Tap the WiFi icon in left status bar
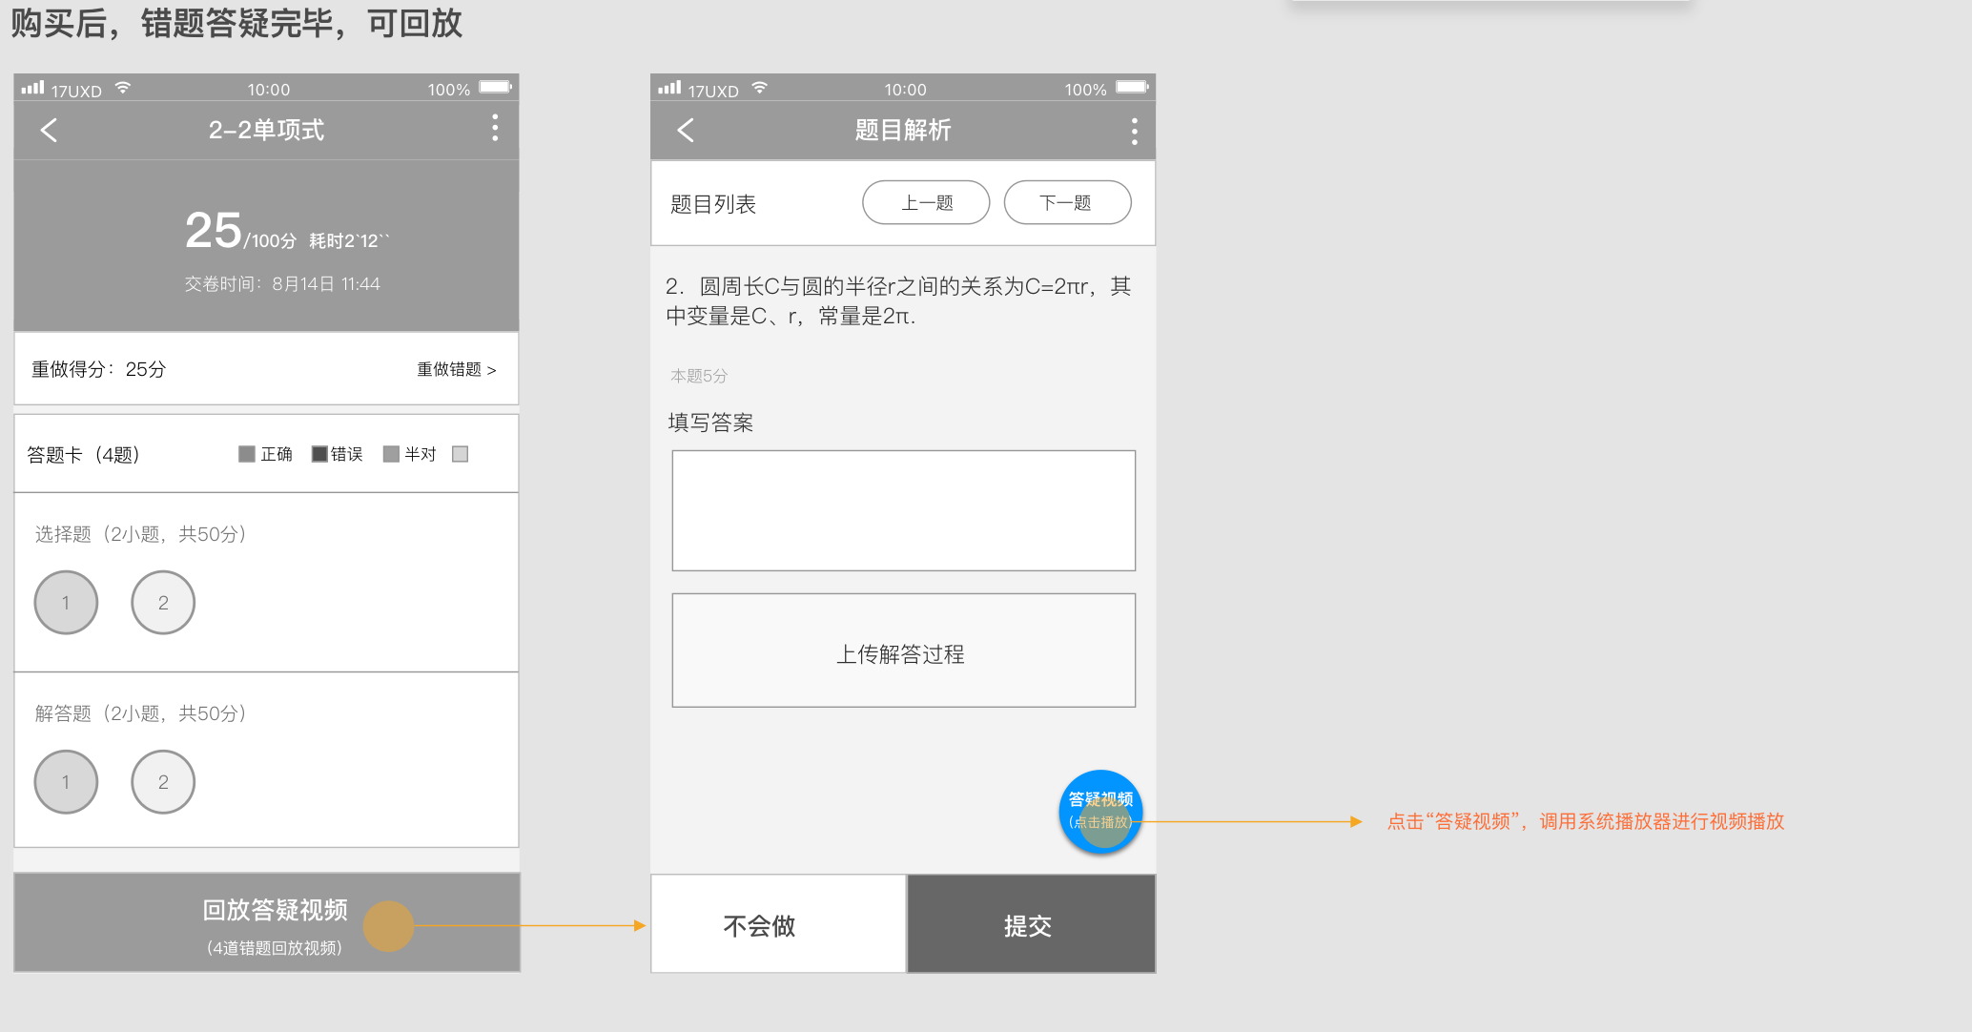The height and width of the screenshot is (1032, 1972). click(122, 86)
